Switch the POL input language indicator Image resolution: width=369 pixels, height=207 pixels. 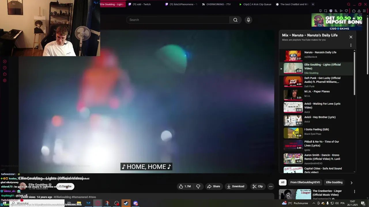pyautogui.click(x=343, y=203)
